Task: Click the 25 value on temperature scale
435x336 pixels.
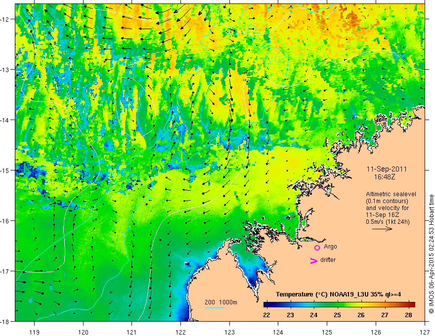Action: [337, 315]
